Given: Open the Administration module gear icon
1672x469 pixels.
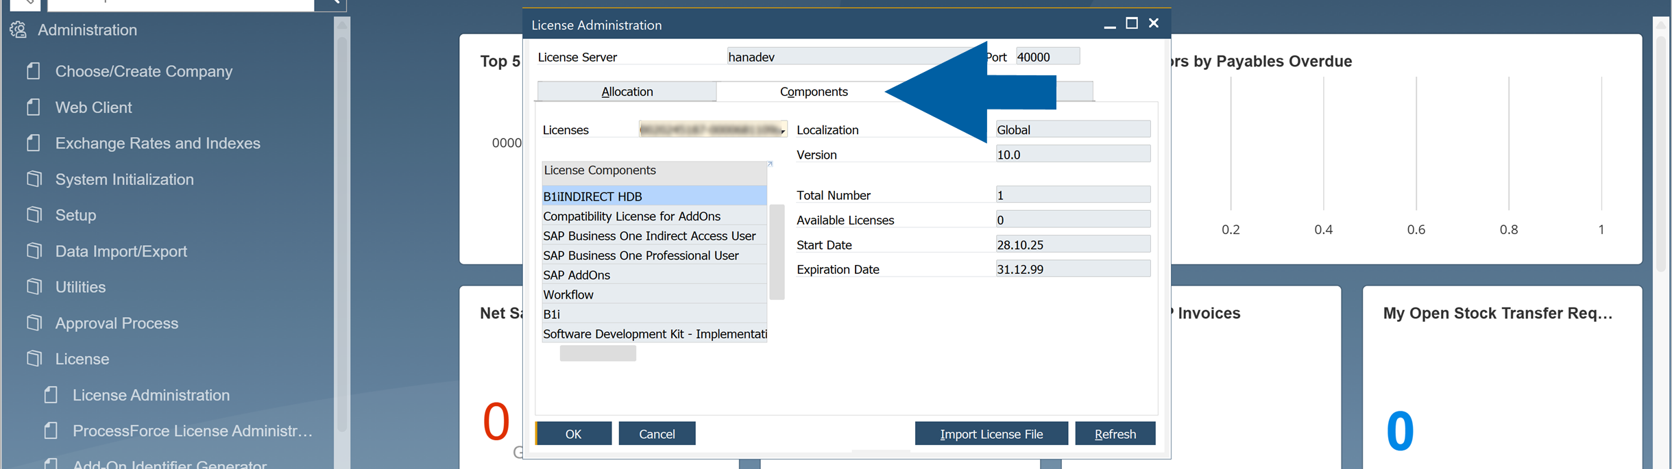Looking at the screenshot, I should coord(19,30).
